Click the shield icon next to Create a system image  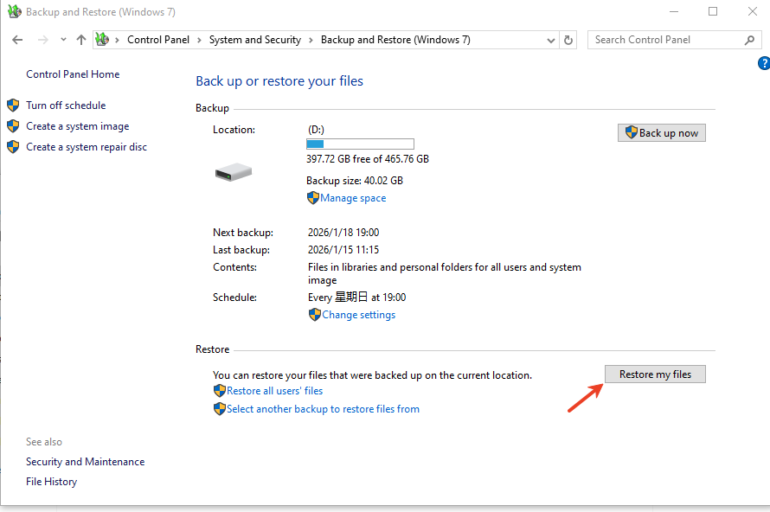[x=12, y=125]
